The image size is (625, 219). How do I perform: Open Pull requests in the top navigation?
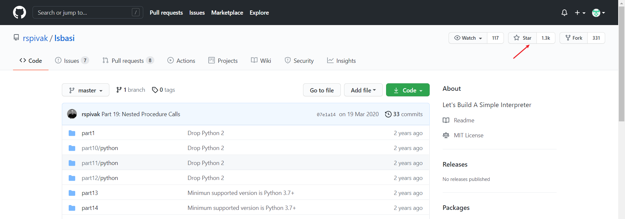pyautogui.click(x=166, y=13)
